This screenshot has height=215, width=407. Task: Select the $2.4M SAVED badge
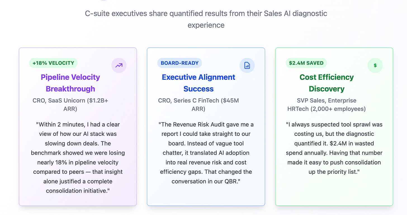[x=306, y=63]
